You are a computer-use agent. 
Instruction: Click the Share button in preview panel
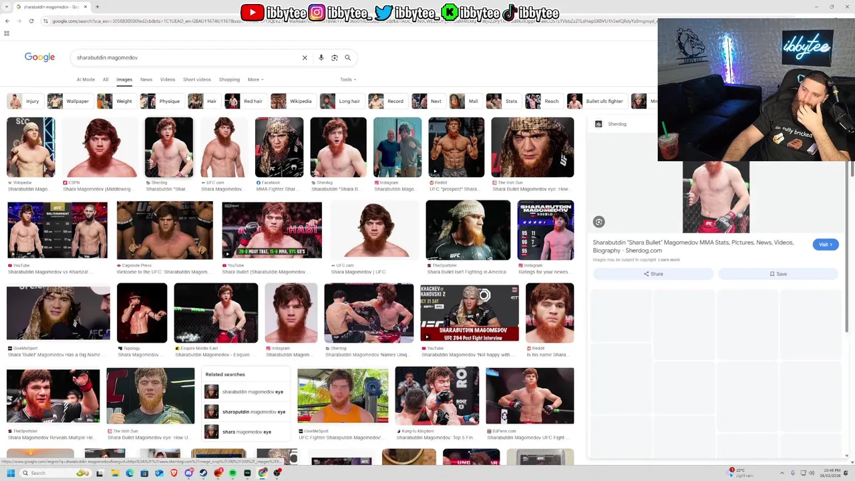[653, 274]
